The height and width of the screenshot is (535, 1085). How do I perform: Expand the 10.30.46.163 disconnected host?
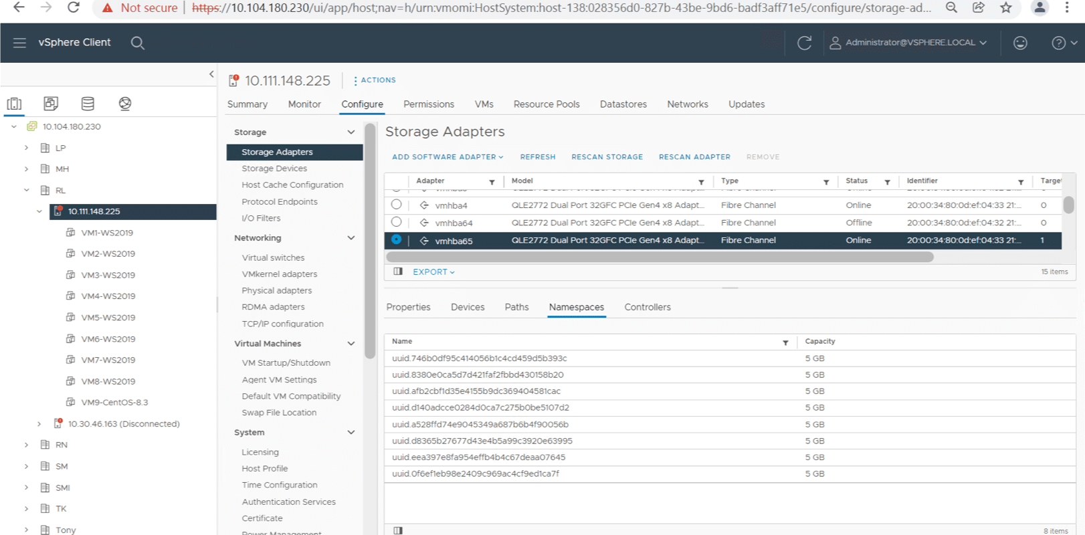[39, 424]
